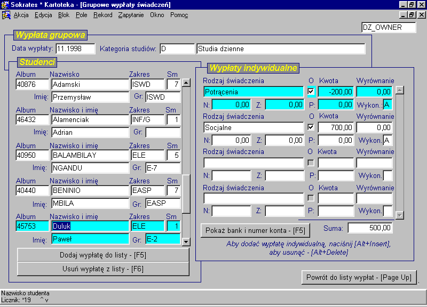Click the Przemysław first name field

90,97
